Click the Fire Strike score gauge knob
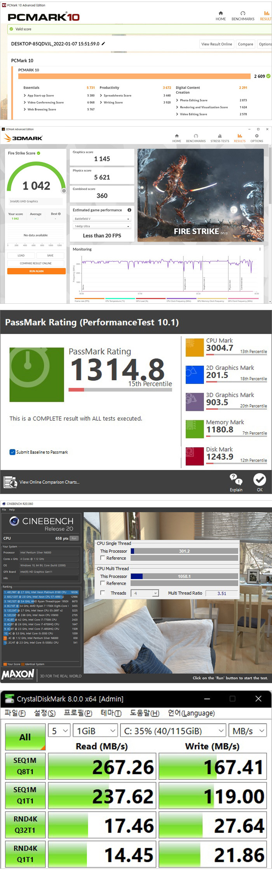The image size is (272, 870). tap(64, 191)
